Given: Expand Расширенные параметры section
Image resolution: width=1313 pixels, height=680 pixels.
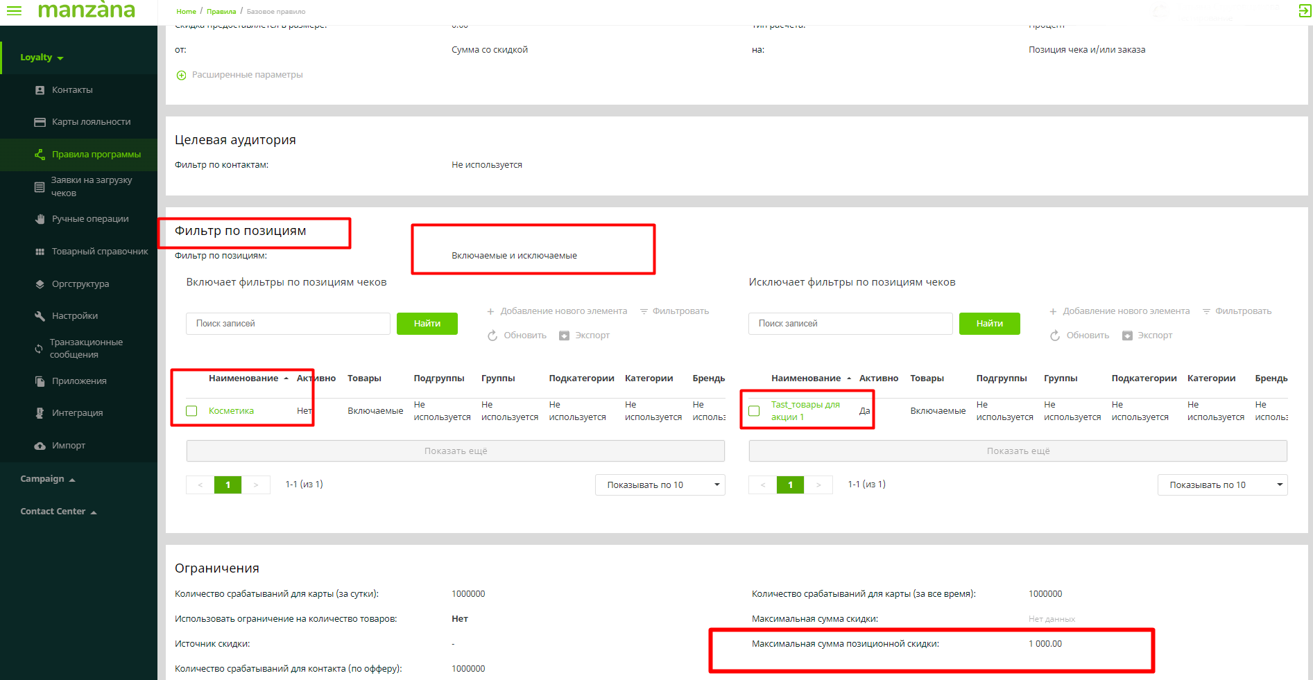Looking at the screenshot, I should (x=181, y=75).
